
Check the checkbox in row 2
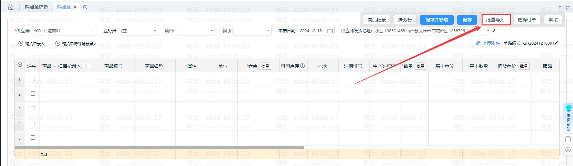(33, 93)
